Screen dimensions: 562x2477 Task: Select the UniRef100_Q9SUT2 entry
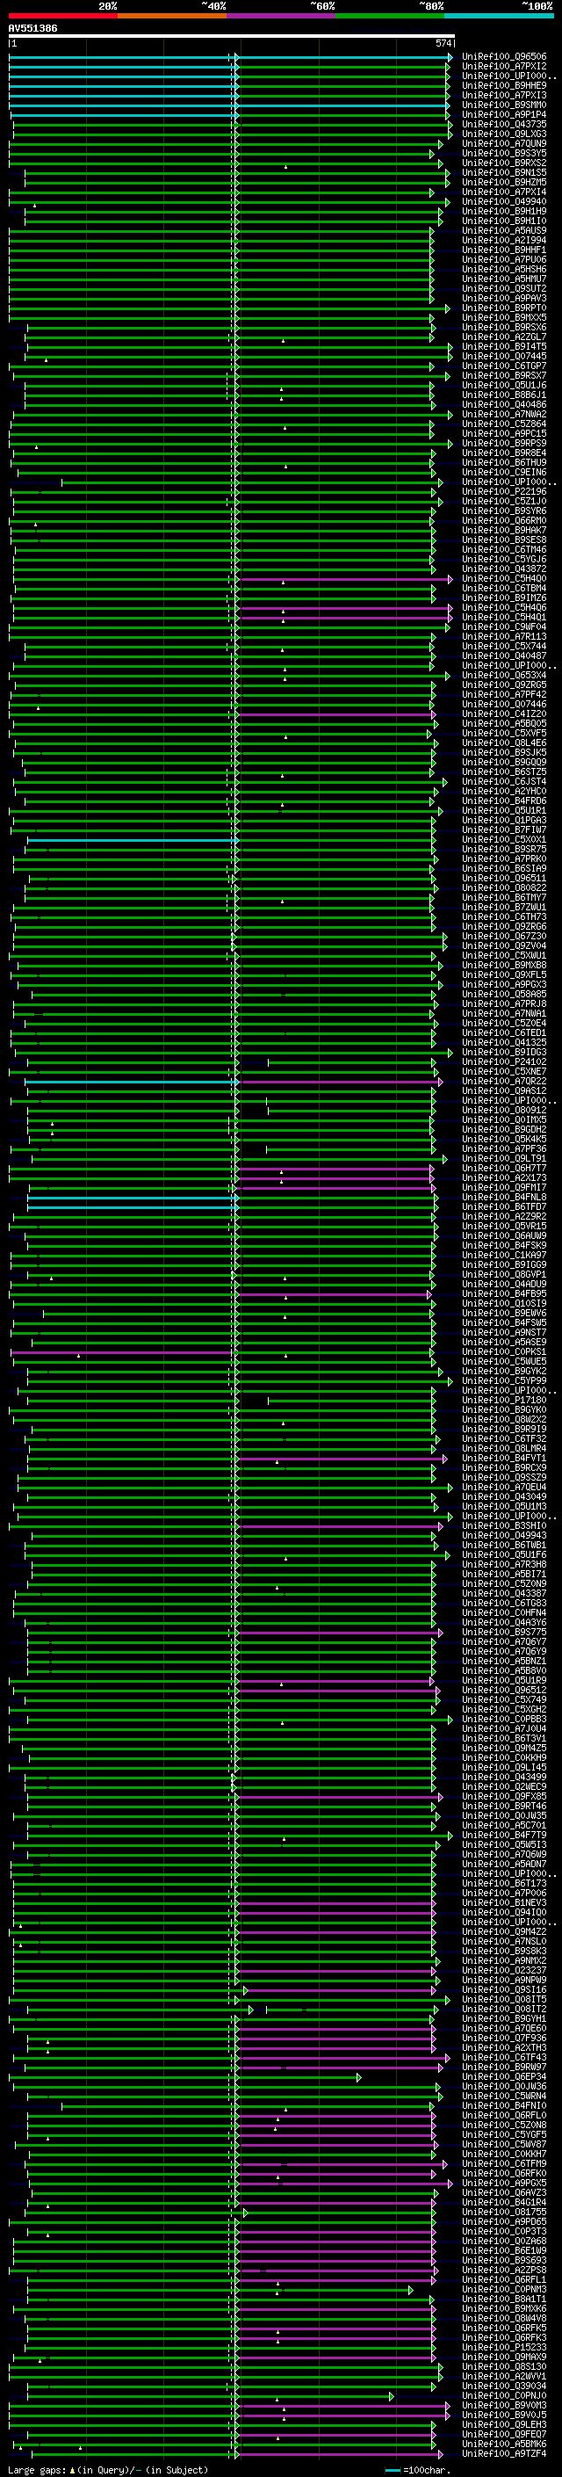point(504,288)
